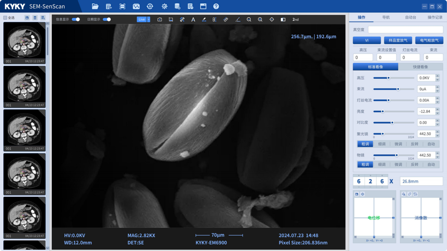
Task: Open the database settings icon
Action: tap(177, 7)
